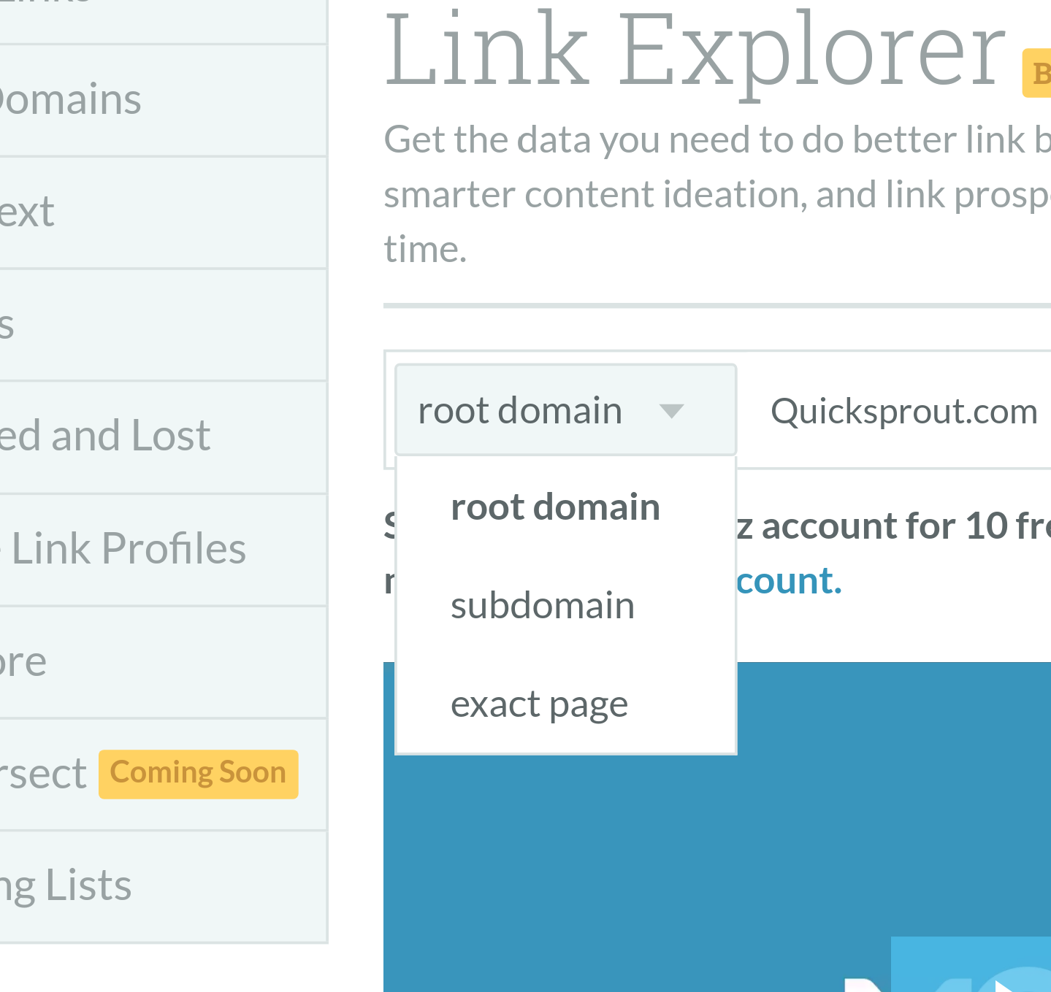Open the root domain scope dropdown
This screenshot has width=1051, height=992.
[x=565, y=410]
